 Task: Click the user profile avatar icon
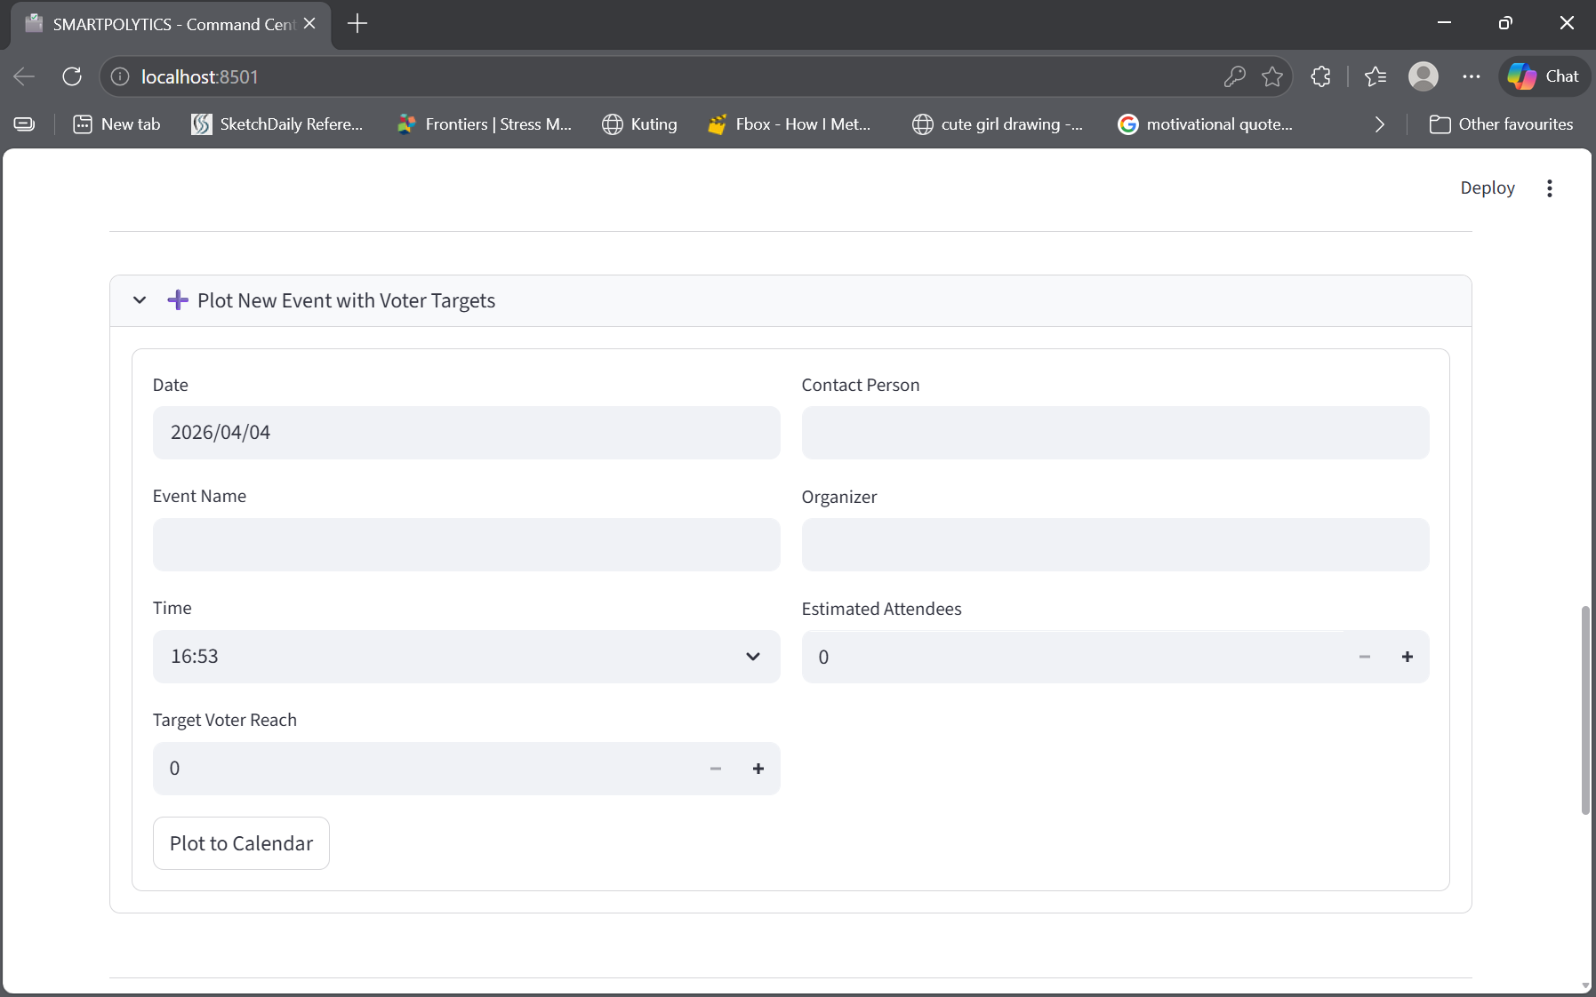[1423, 76]
